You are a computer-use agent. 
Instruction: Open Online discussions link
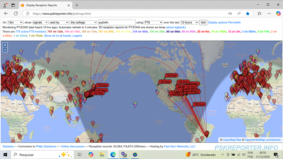73,146
